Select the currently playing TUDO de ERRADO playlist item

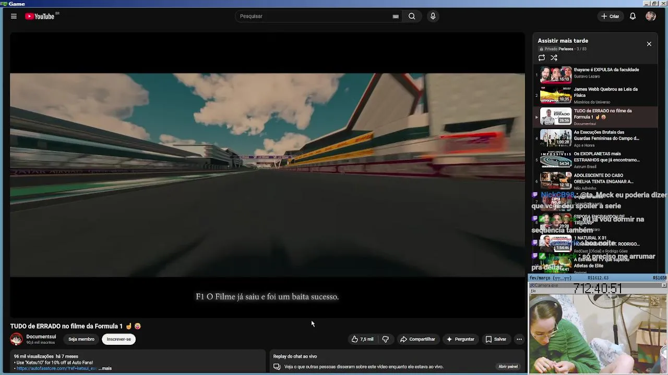pos(594,117)
